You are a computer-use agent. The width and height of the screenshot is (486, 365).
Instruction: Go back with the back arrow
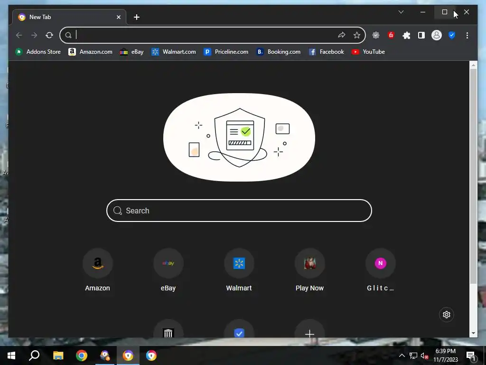point(19,35)
